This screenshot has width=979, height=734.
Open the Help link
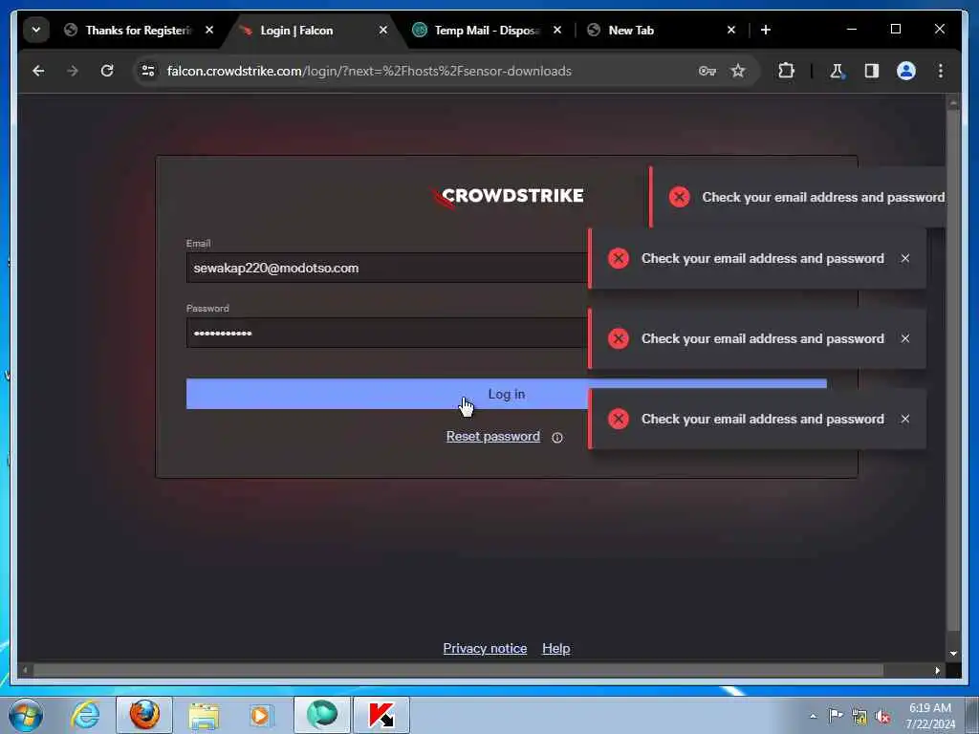tap(555, 649)
